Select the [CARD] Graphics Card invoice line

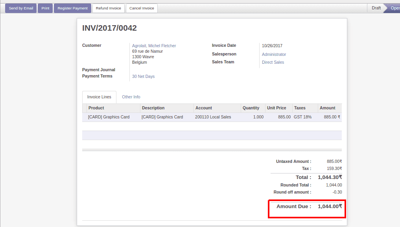(x=111, y=117)
